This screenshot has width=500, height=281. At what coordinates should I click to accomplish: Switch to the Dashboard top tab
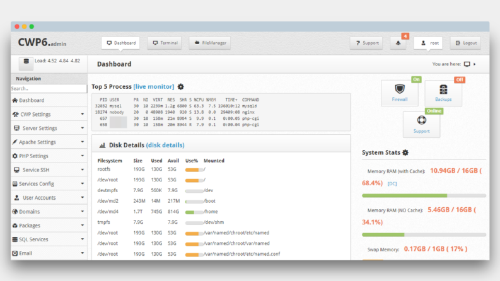point(120,43)
